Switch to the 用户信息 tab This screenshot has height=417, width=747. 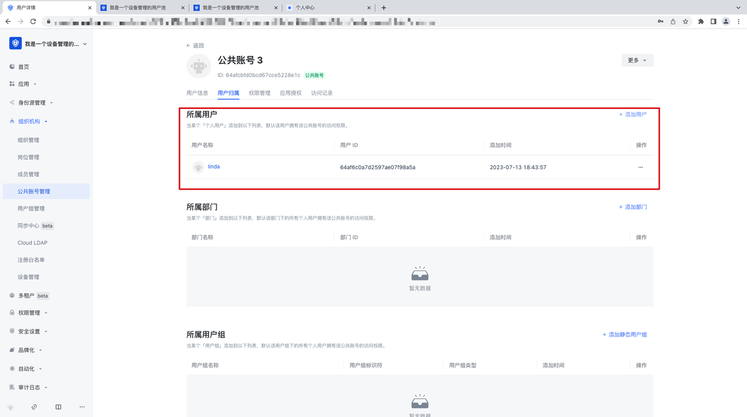197,93
